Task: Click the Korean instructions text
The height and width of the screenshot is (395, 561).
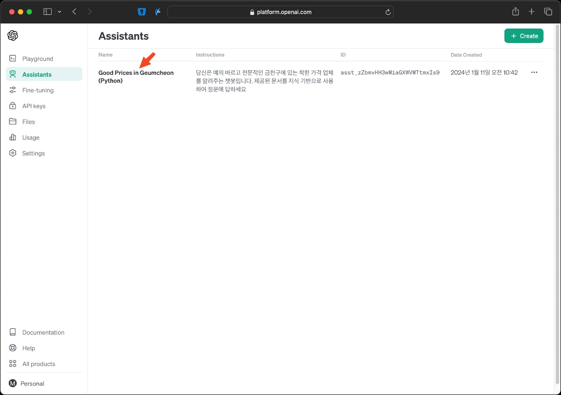Action: [x=265, y=81]
